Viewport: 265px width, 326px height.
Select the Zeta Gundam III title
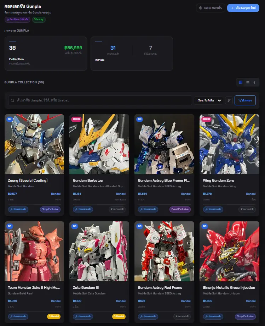(86, 288)
